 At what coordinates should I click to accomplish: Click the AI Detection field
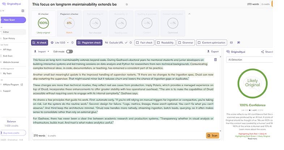point(249,59)
